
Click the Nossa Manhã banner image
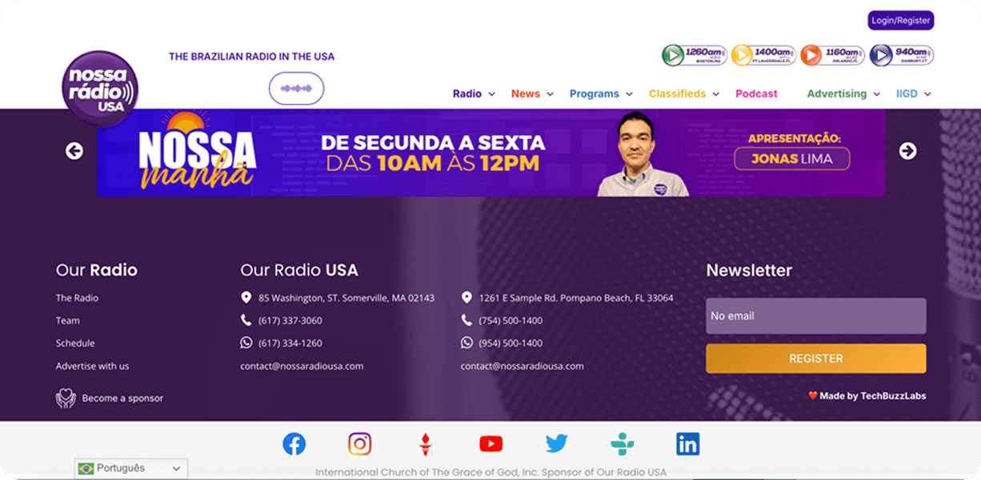click(491, 153)
